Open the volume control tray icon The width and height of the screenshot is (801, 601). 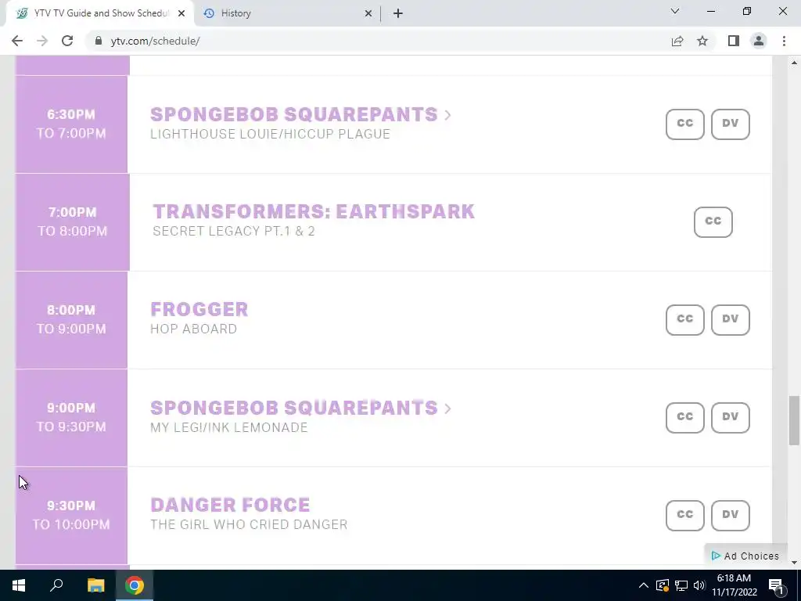(x=699, y=585)
